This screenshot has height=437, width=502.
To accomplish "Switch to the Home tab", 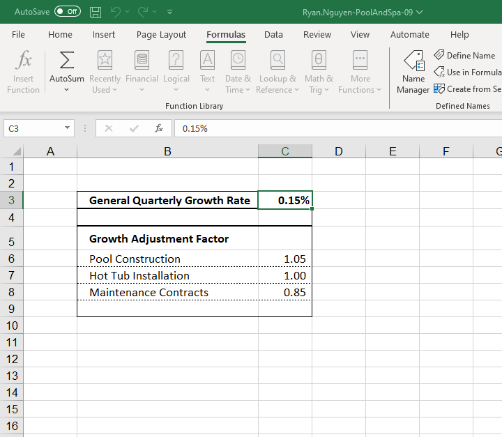I will 60,35.
